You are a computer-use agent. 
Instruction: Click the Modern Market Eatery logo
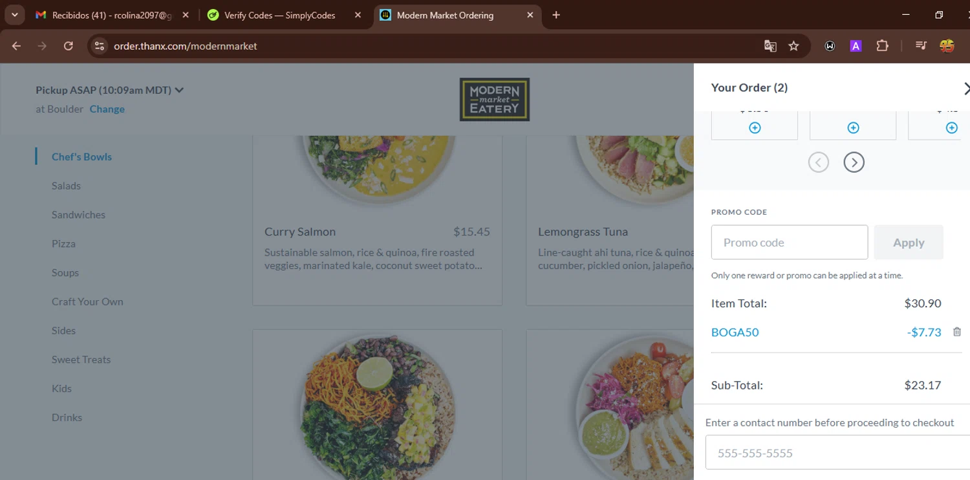point(495,100)
